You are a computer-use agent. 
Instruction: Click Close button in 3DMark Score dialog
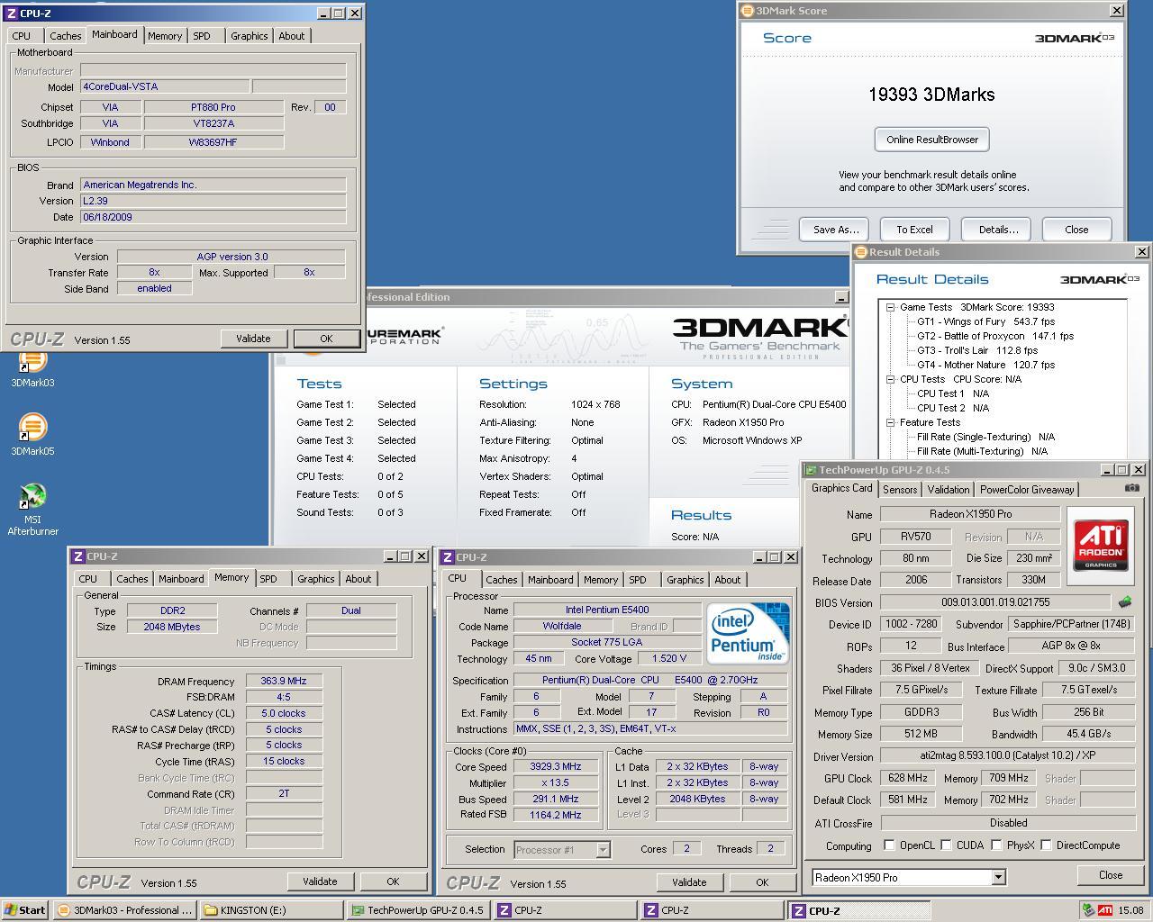click(x=1076, y=230)
